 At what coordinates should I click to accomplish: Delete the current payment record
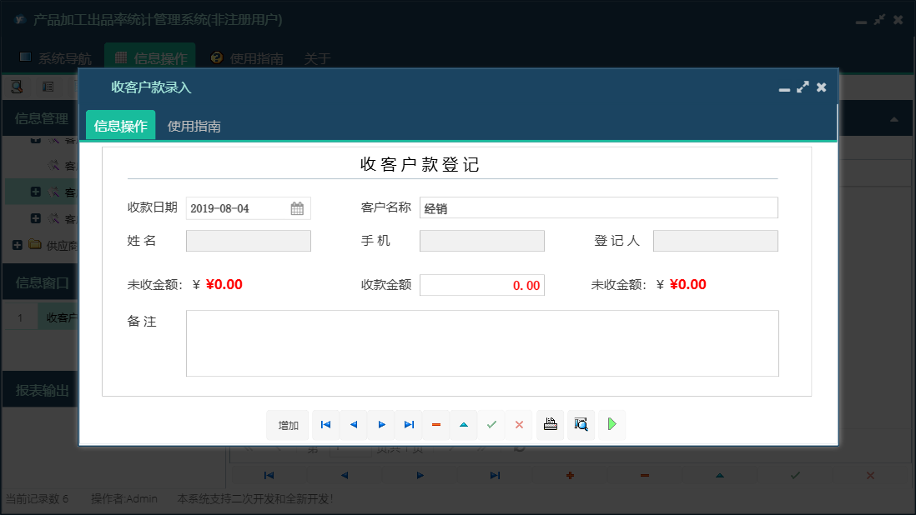(435, 425)
